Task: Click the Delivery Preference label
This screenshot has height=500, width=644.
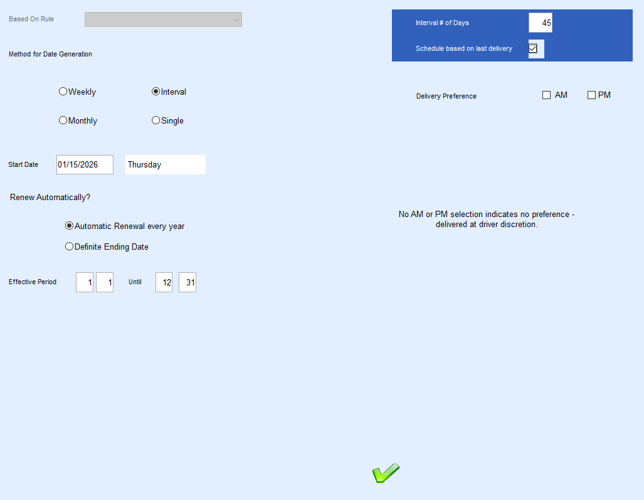Action: click(x=446, y=96)
